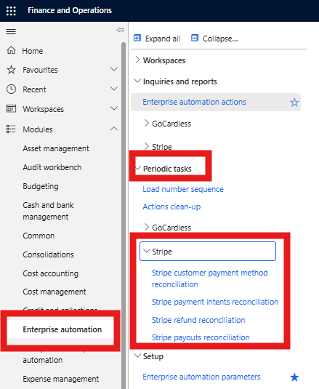Open Load number sequence link

[x=183, y=189]
